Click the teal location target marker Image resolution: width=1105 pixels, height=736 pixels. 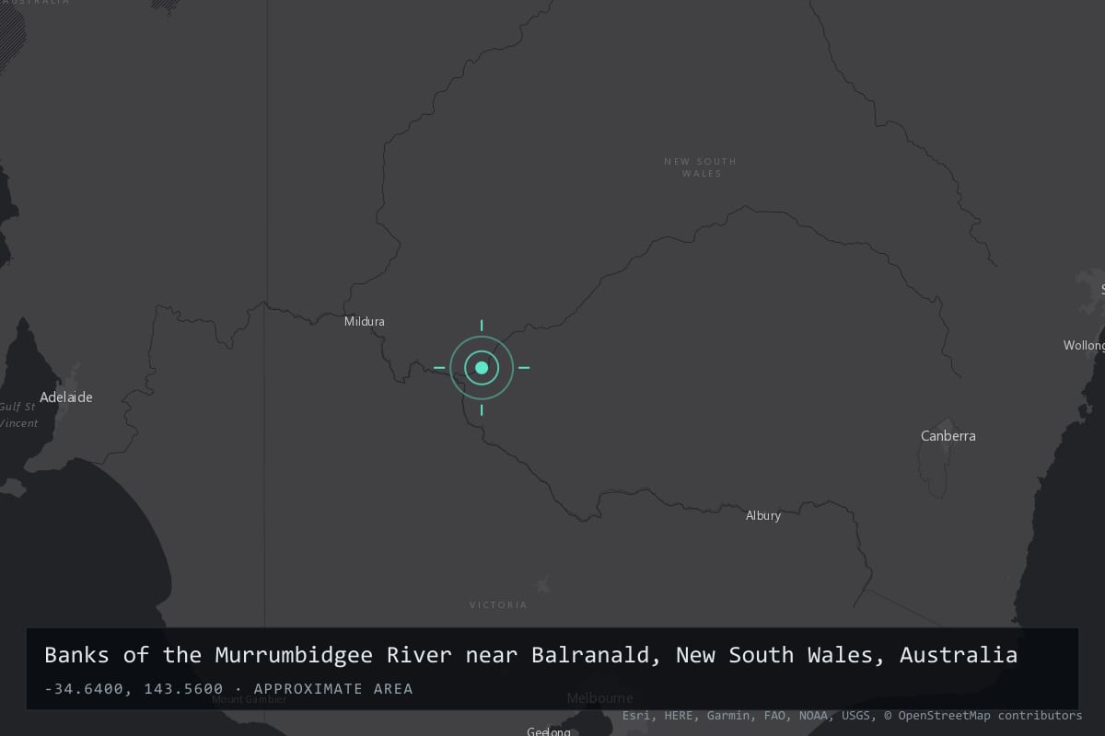(x=482, y=368)
